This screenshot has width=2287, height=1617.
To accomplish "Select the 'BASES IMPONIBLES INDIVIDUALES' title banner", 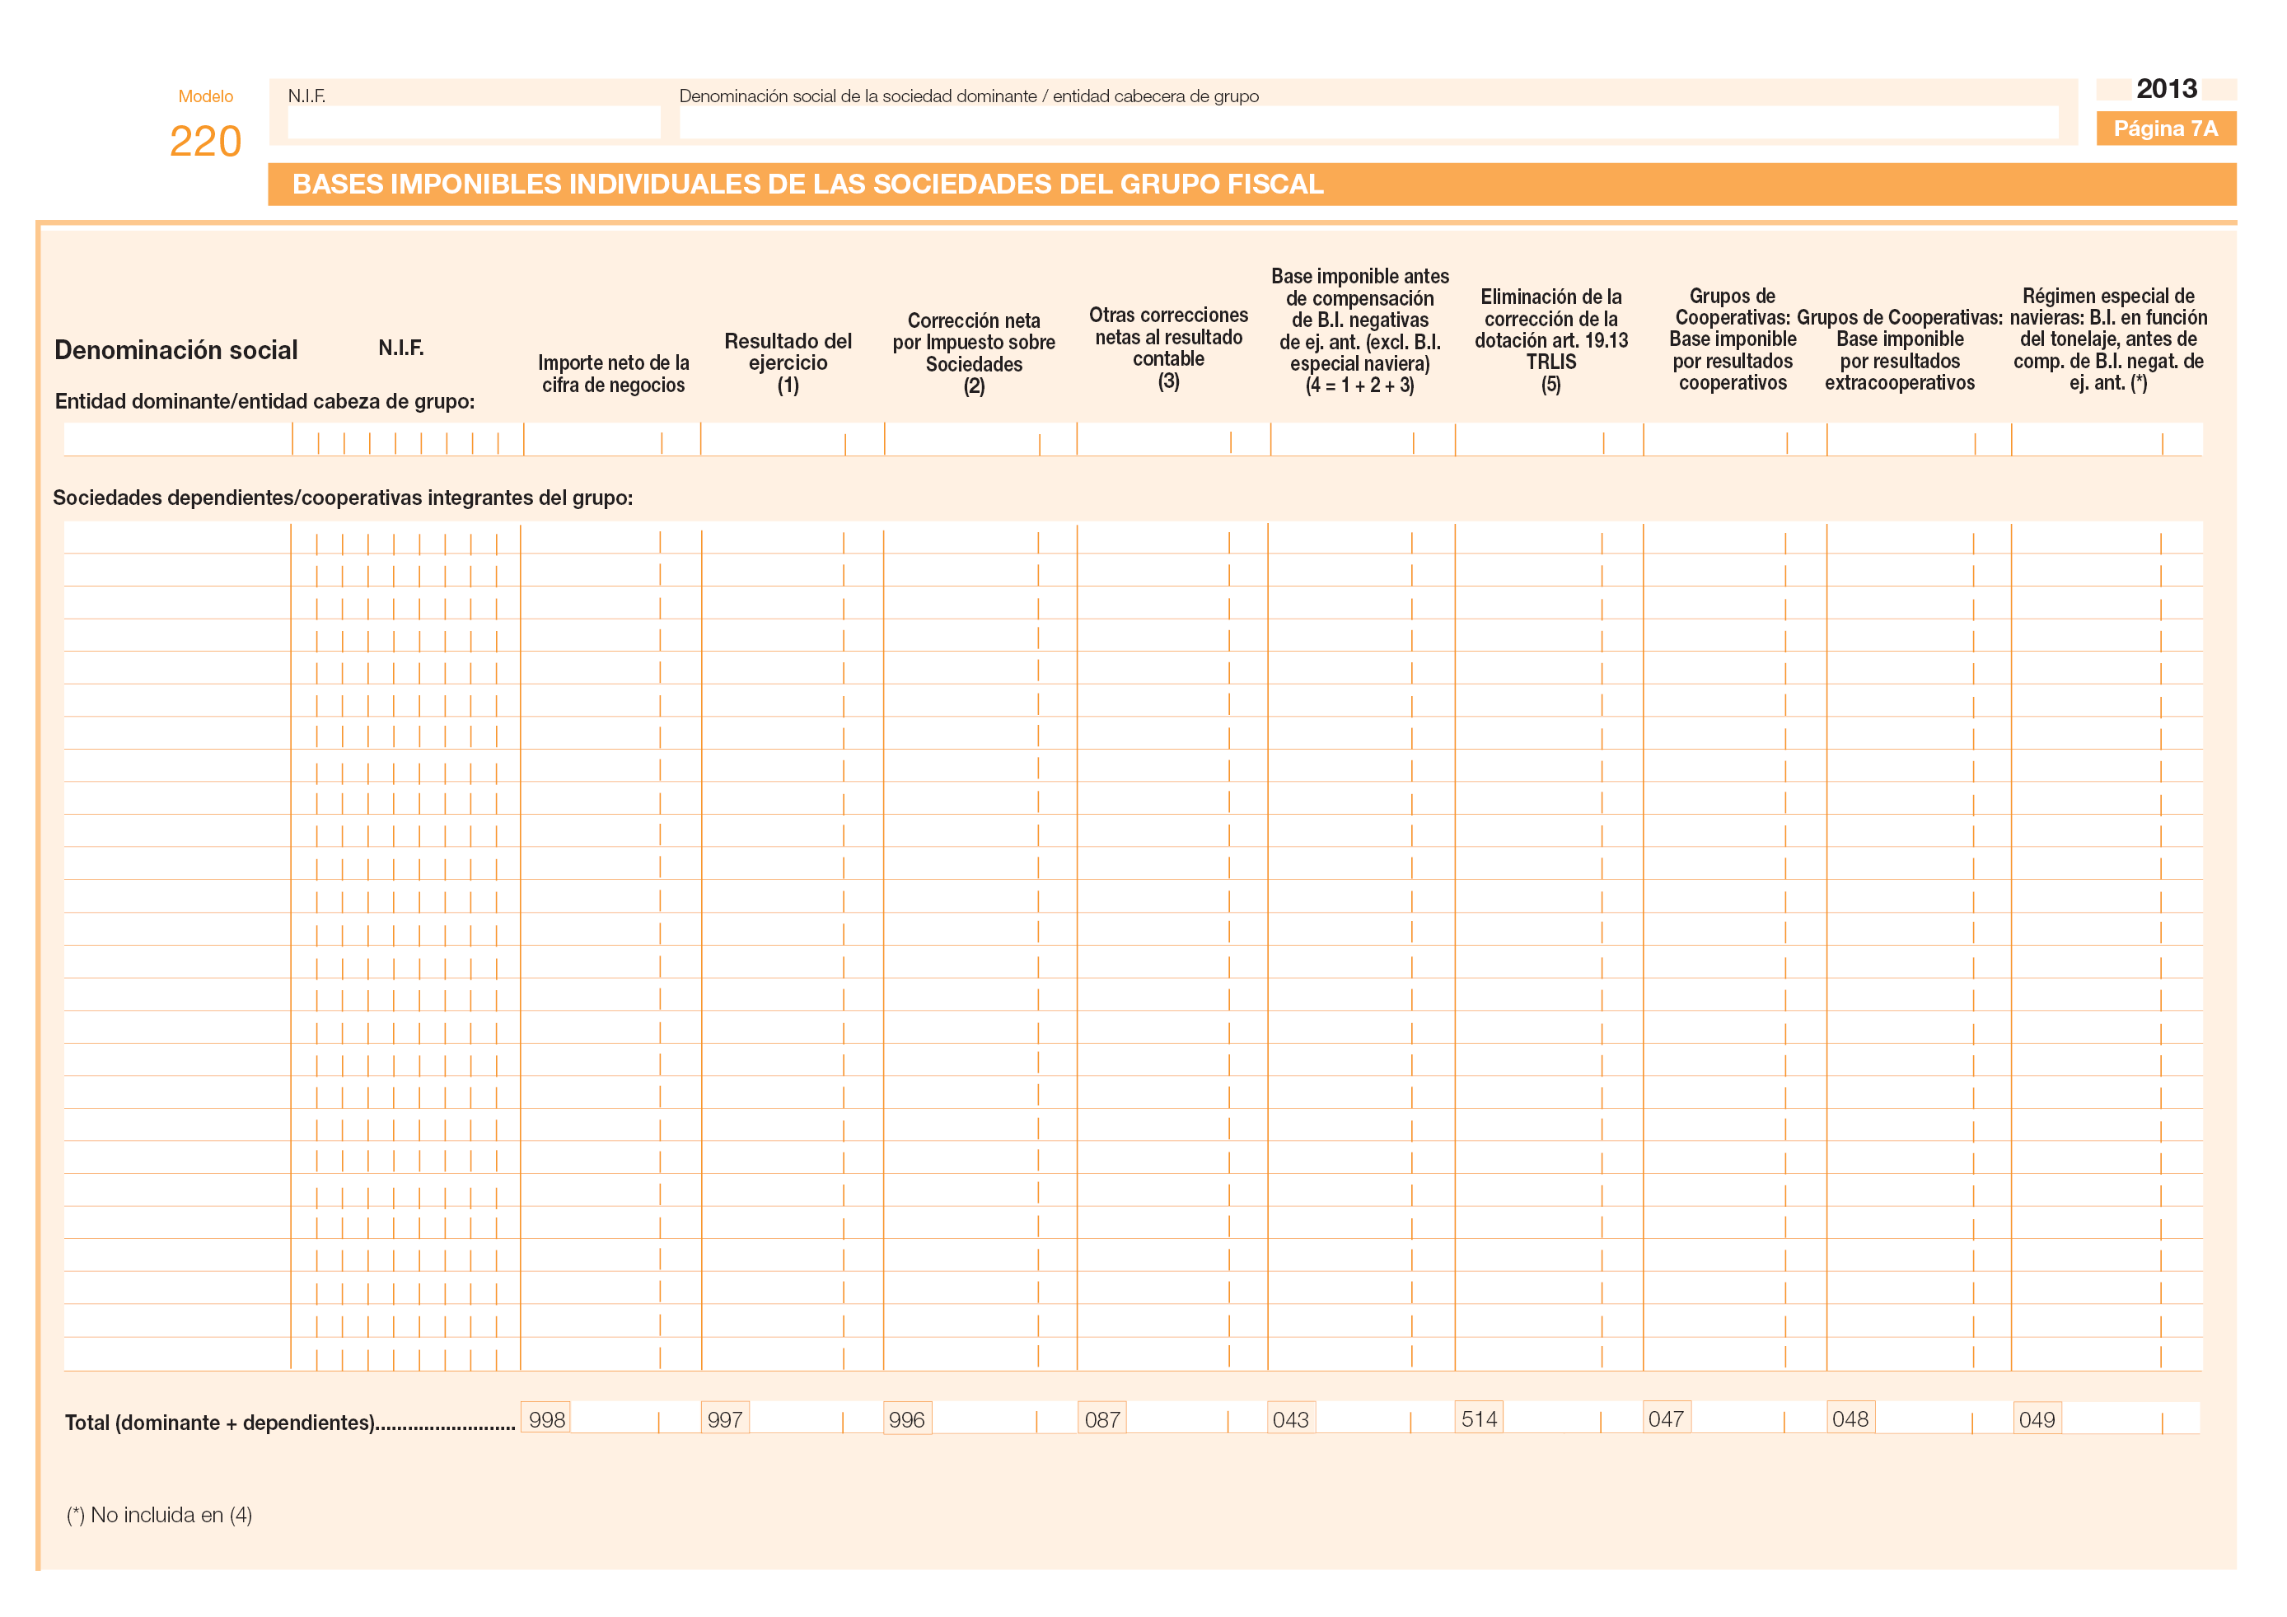I will pyautogui.click(x=1252, y=185).
